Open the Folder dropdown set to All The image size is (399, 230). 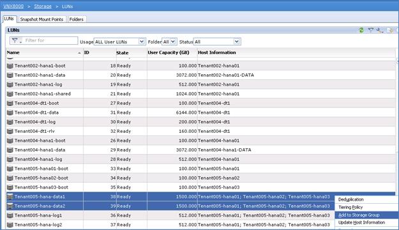point(169,42)
